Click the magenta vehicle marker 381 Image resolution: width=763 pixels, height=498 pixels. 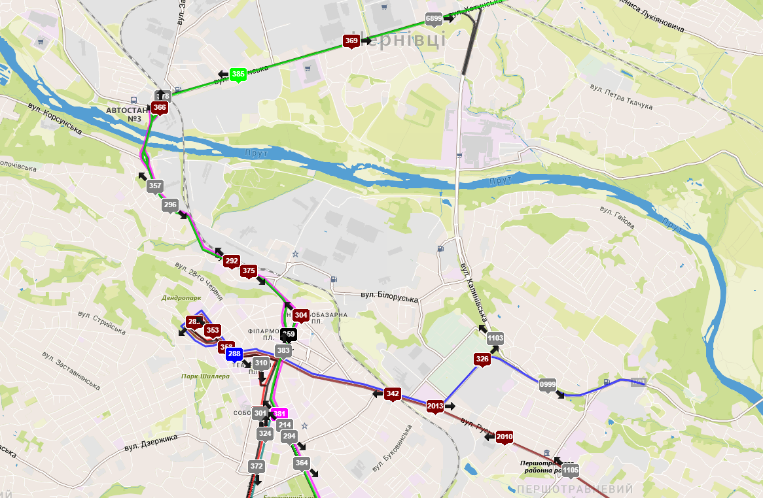coord(279,414)
